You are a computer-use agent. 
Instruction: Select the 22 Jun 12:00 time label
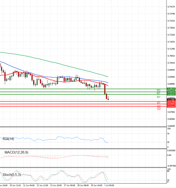42,185
